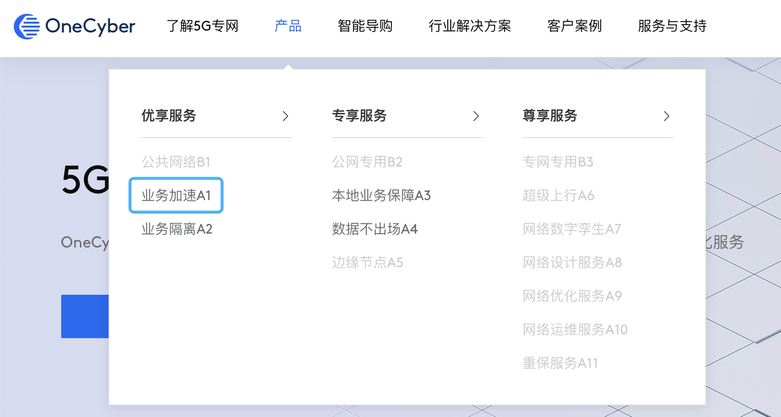The height and width of the screenshot is (417, 781).
Task: Open the 智能导购 navigation item
Action: [365, 26]
